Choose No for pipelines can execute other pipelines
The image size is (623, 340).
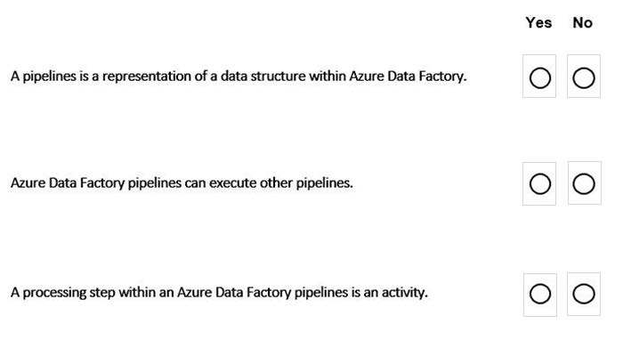(583, 184)
